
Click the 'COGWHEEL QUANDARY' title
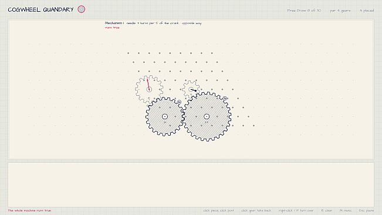(40, 9)
